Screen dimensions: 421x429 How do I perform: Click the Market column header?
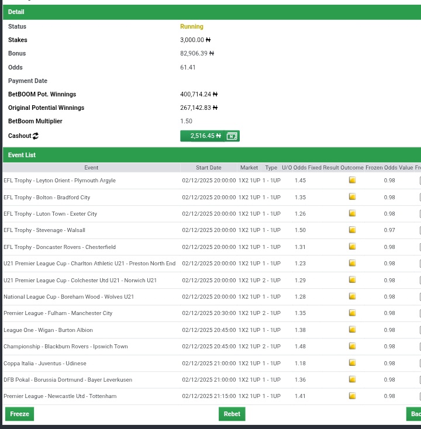249,168
